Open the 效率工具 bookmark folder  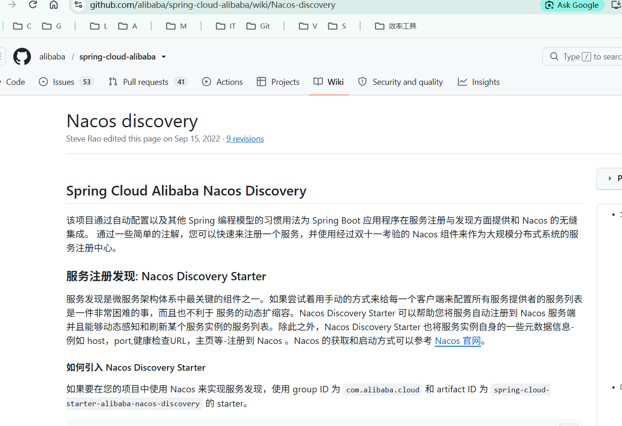(x=396, y=26)
